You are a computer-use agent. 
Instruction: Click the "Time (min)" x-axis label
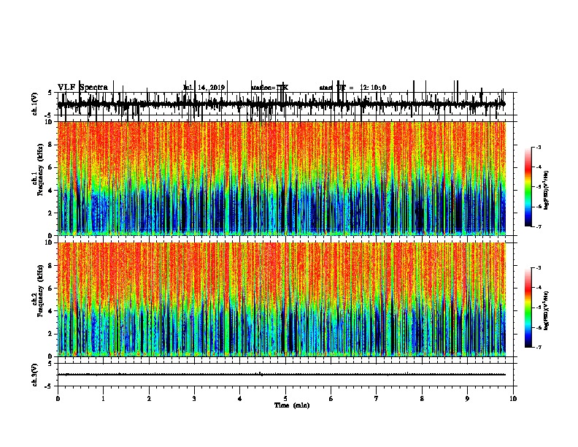pyautogui.click(x=292, y=405)
